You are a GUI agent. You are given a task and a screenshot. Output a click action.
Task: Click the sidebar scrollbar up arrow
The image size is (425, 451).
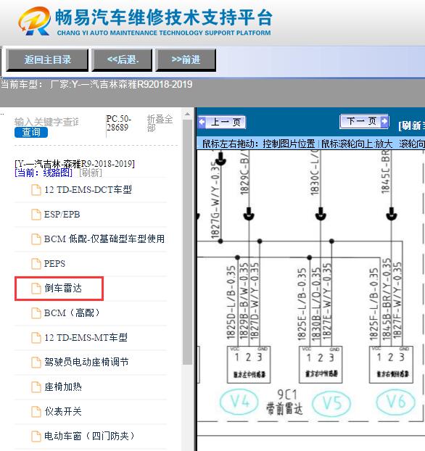(x=187, y=114)
